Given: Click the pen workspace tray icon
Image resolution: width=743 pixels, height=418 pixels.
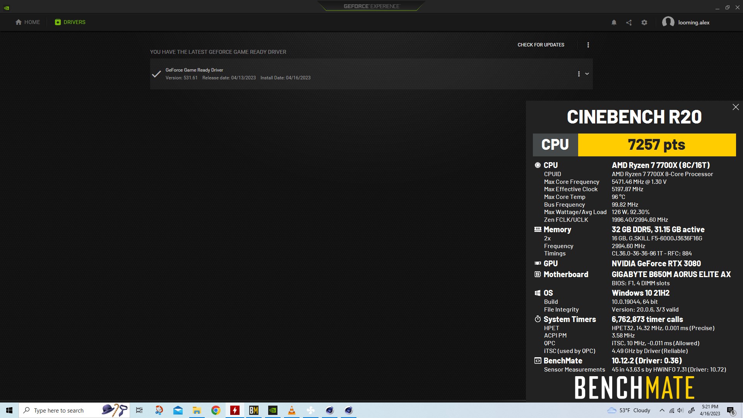Looking at the screenshot, I should [x=692, y=410].
